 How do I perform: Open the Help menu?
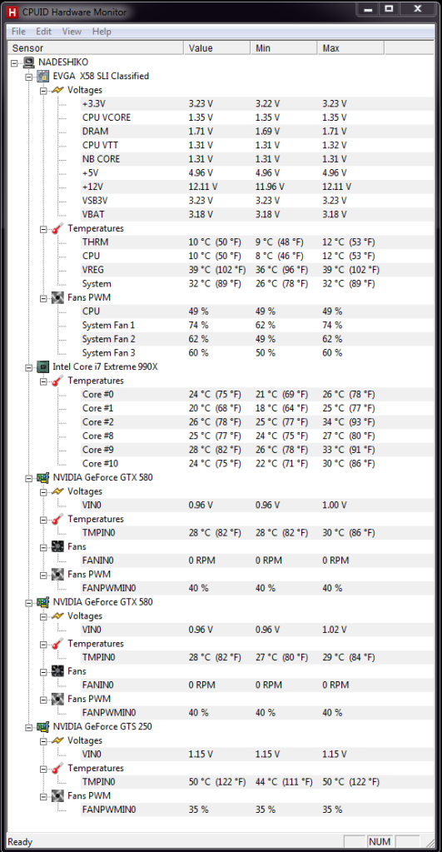[102, 32]
